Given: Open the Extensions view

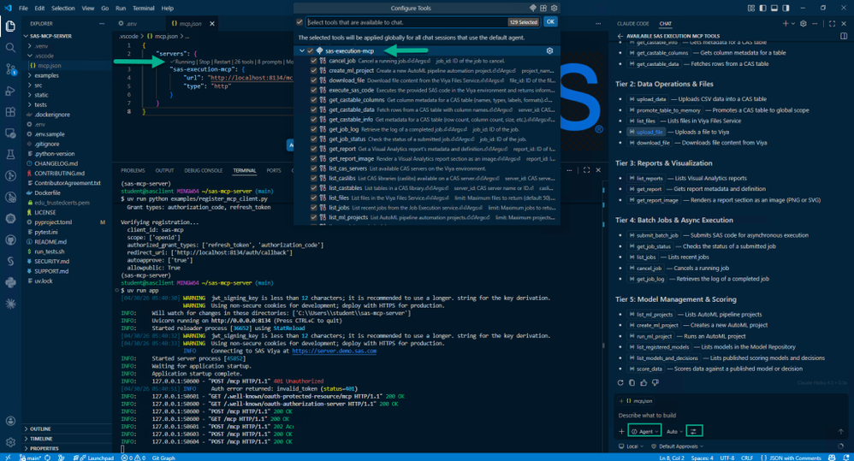Looking at the screenshot, I should click(x=10, y=111).
